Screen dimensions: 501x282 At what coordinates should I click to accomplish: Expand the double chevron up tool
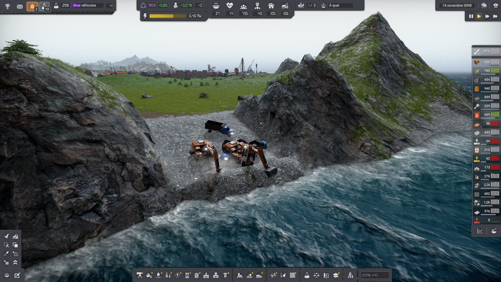tap(15, 262)
